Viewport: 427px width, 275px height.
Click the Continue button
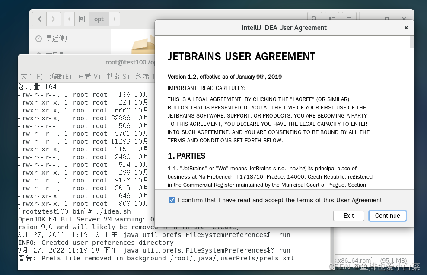tap(388, 216)
